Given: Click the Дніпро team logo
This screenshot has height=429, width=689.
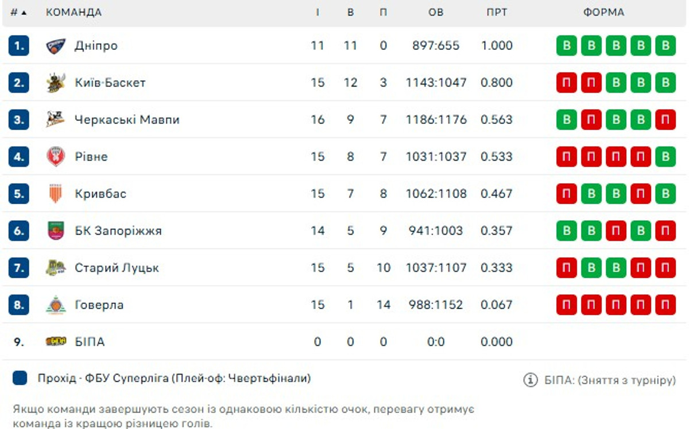Looking at the screenshot, I should click(56, 46).
